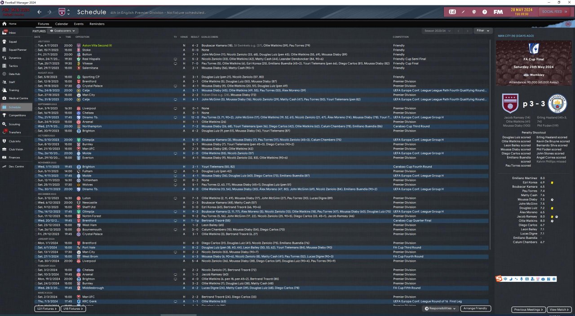Open the Staff section
Image resolution: width=575 pixels, height=316 pixels.
coord(16,82)
